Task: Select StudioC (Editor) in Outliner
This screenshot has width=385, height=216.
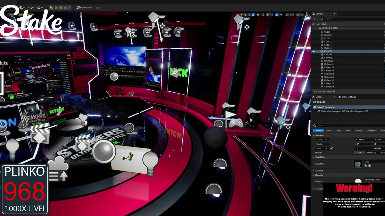Action: click(x=330, y=28)
